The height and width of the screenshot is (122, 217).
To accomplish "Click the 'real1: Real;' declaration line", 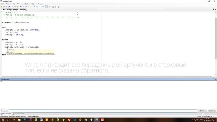I will pos(12,32).
